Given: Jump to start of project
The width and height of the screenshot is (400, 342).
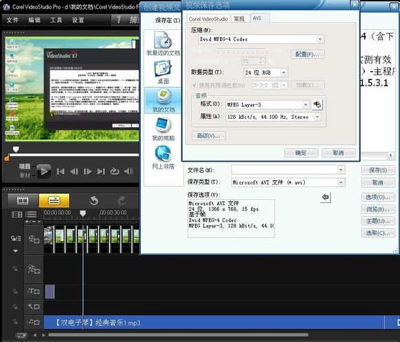Looking at the screenshot, I should pyautogui.click(x=61, y=171).
